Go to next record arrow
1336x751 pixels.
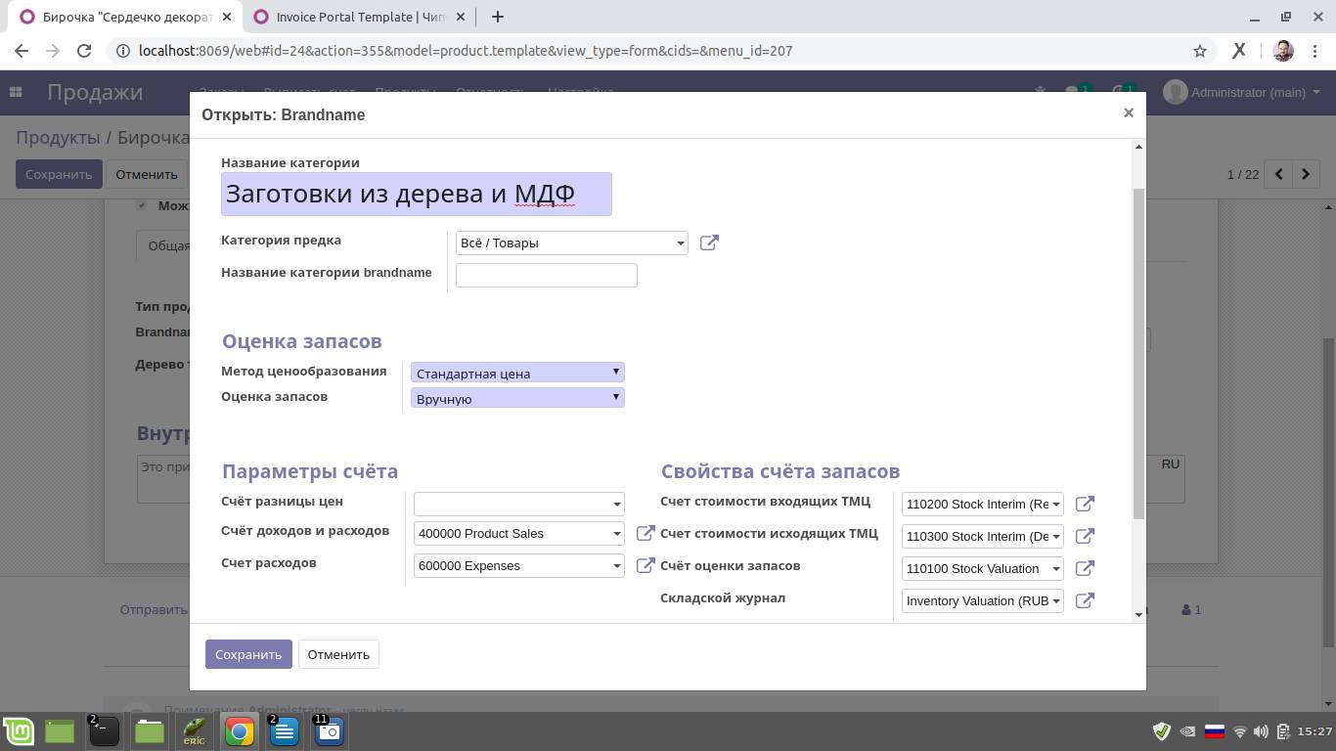click(x=1306, y=174)
